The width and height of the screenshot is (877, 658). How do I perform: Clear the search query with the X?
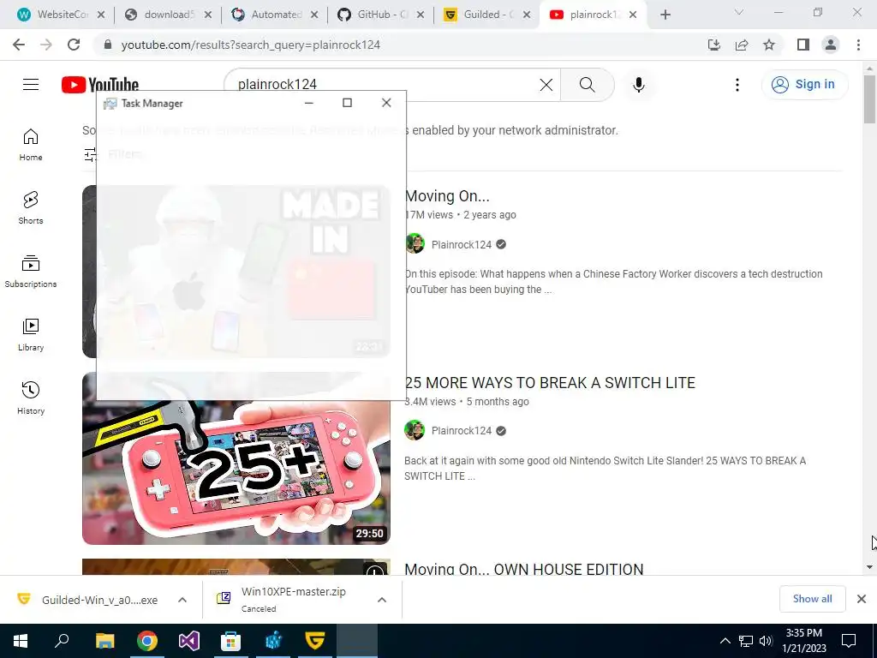pos(546,85)
